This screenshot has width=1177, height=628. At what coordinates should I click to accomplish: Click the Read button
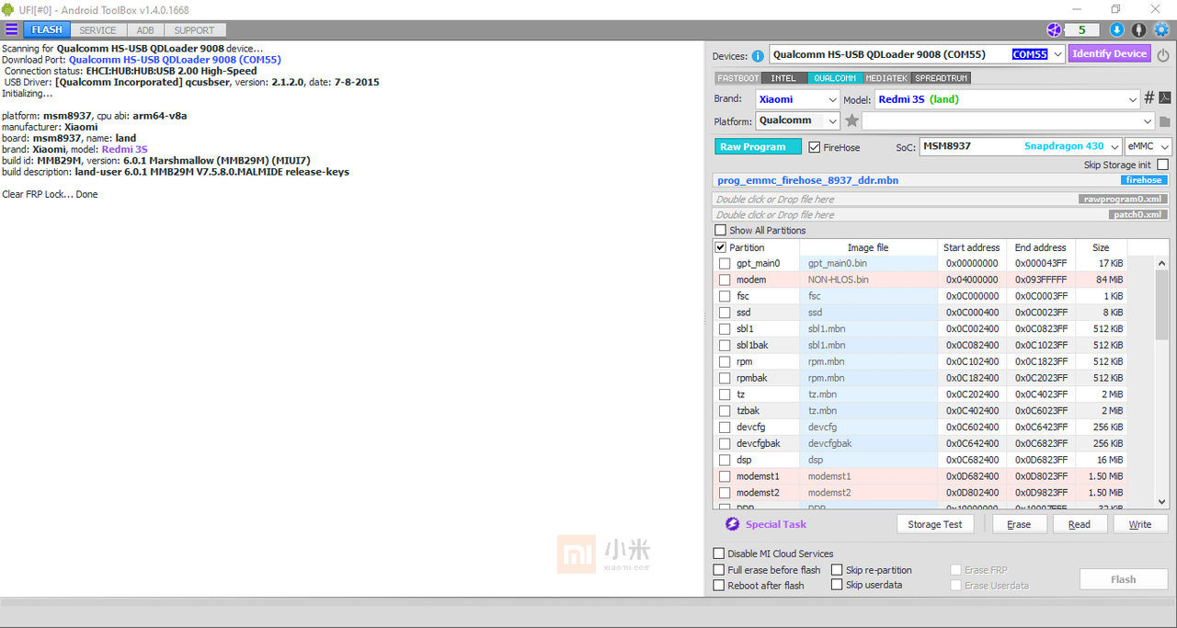1080,524
